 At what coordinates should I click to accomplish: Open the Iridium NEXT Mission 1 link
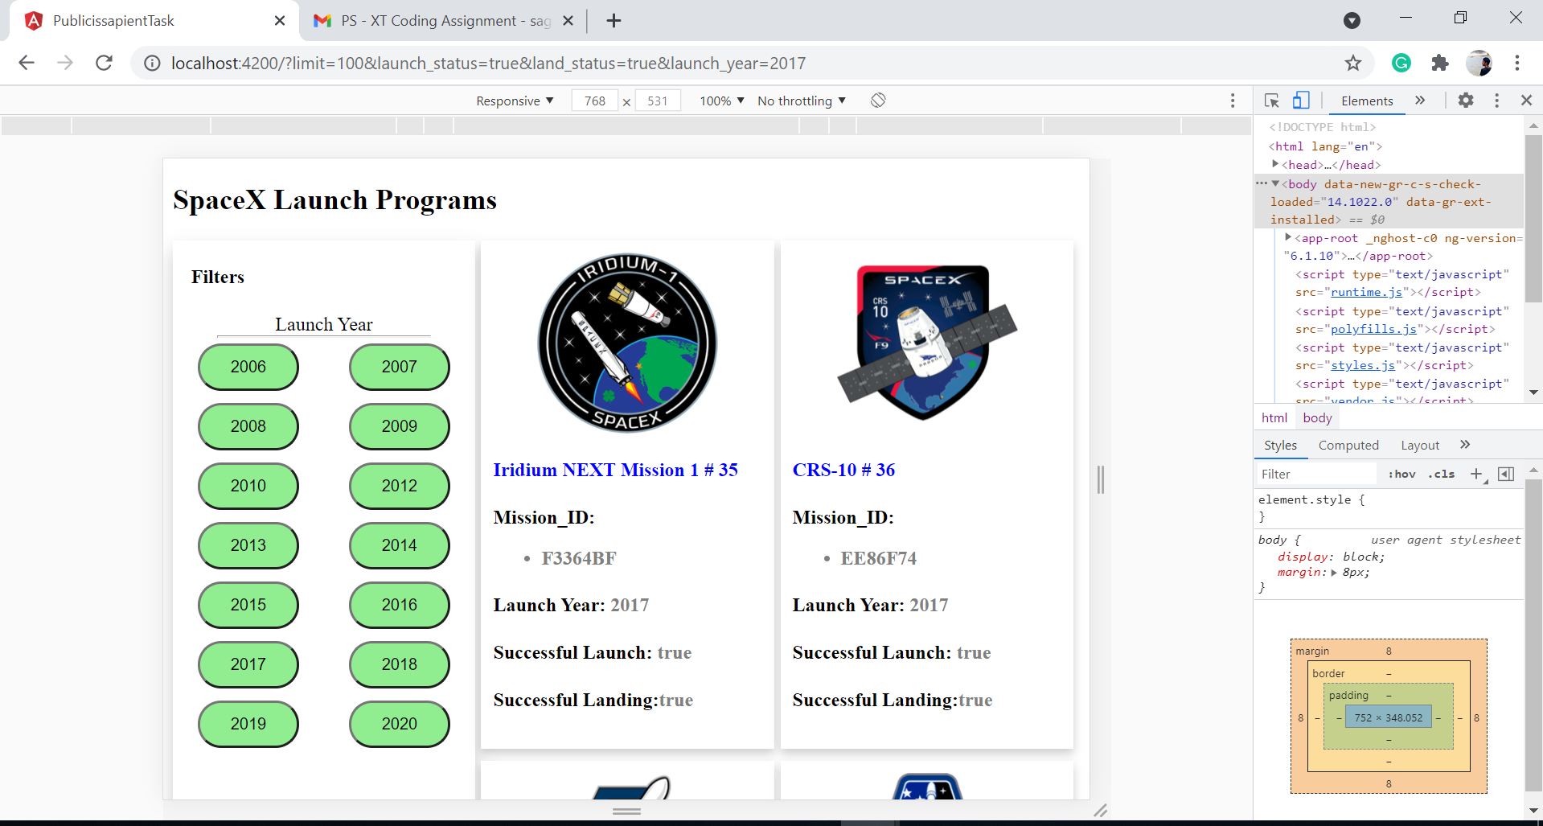(616, 470)
